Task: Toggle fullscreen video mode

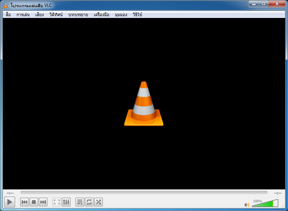Action: (57, 202)
